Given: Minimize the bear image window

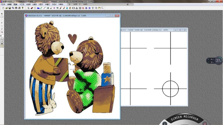Looking at the screenshot, I should coord(108,15).
